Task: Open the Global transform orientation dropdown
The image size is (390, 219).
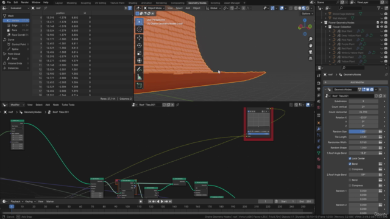Action: tap(213, 8)
